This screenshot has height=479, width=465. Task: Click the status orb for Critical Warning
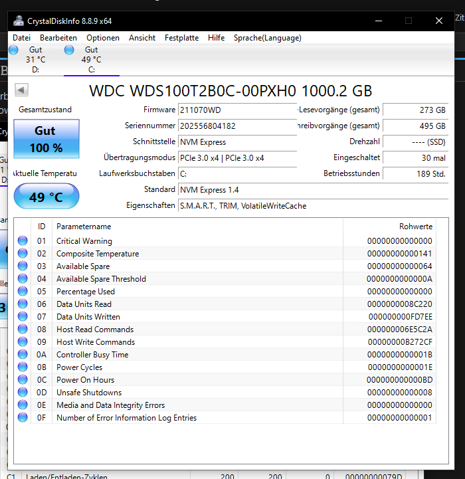tap(23, 240)
